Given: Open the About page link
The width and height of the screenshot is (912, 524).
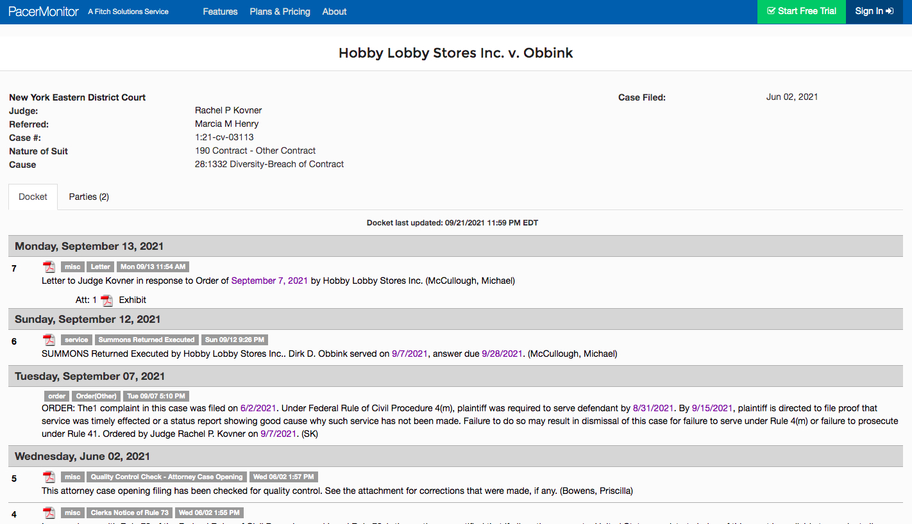Looking at the screenshot, I should coord(334,12).
